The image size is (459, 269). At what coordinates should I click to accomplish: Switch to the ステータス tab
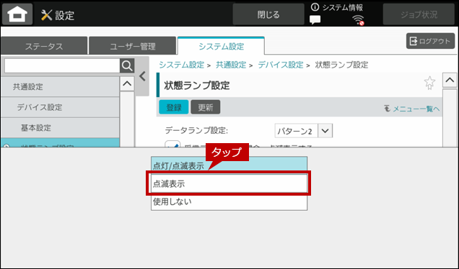point(44,46)
